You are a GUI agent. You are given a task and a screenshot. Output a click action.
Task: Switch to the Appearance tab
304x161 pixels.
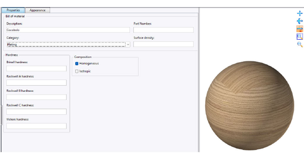click(x=37, y=10)
